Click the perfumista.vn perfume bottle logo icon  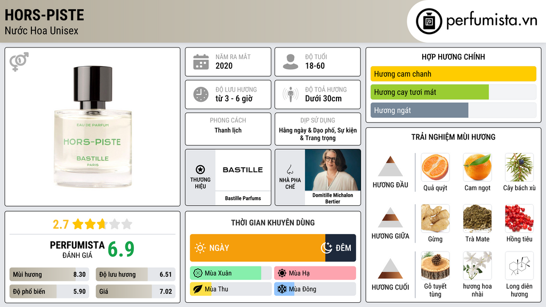pyautogui.click(x=429, y=21)
